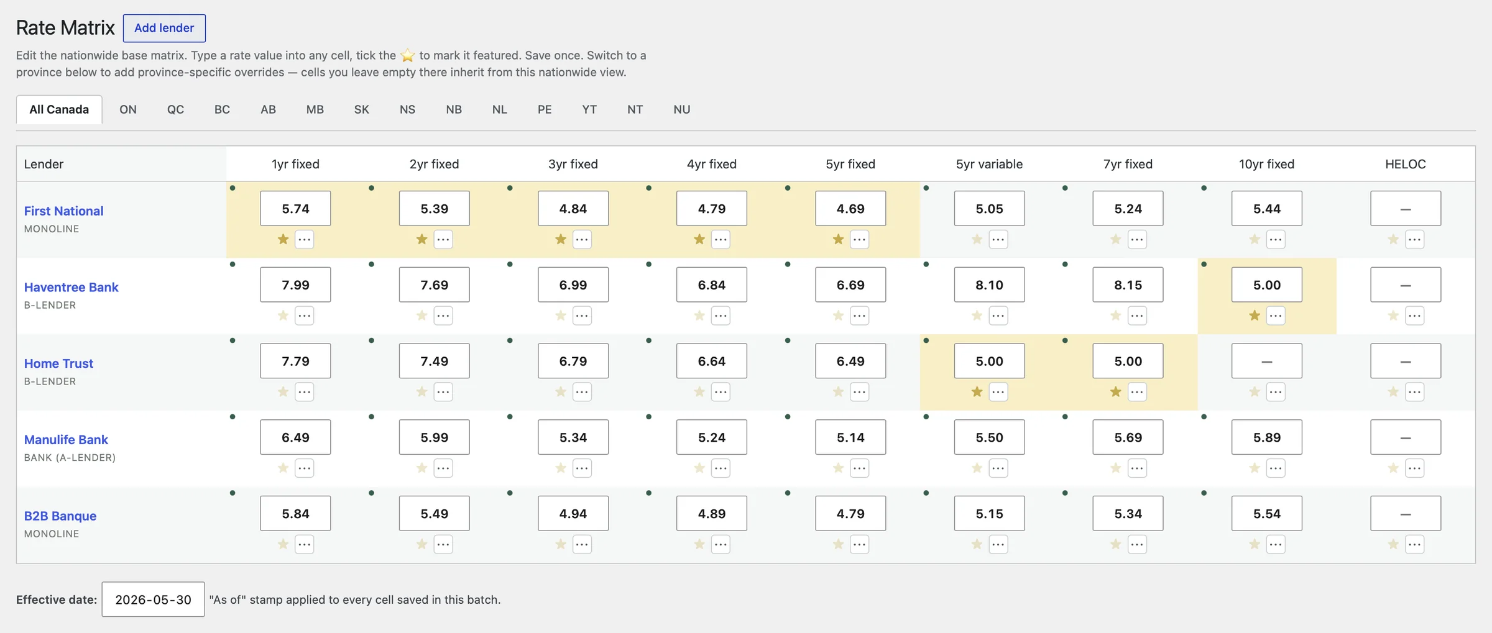Image resolution: width=1492 pixels, height=633 pixels.
Task: Open more options for Manulife Bank 5yr variable
Action: [x=998, y=468]
